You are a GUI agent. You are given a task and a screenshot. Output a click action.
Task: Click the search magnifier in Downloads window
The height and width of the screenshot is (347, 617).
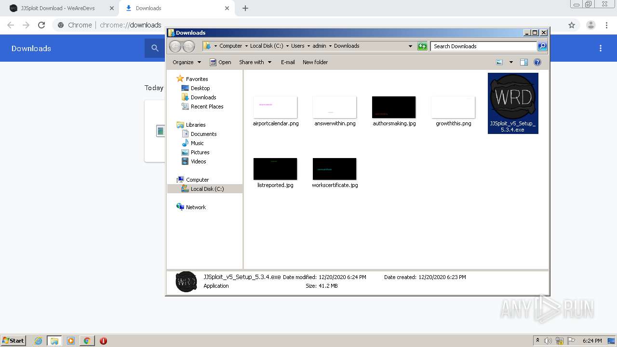[x=542, y=46]
